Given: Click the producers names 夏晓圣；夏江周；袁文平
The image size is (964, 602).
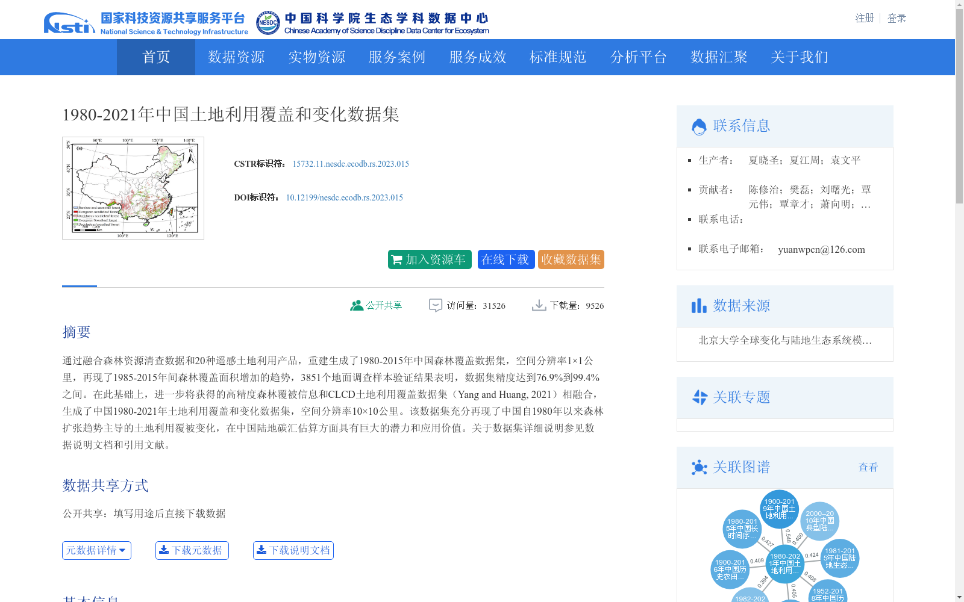Looking at the screenshot, I should [x=804, y=160].
